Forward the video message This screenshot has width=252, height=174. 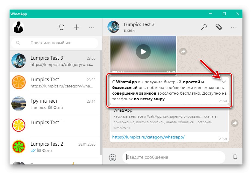tap(183, 52)
